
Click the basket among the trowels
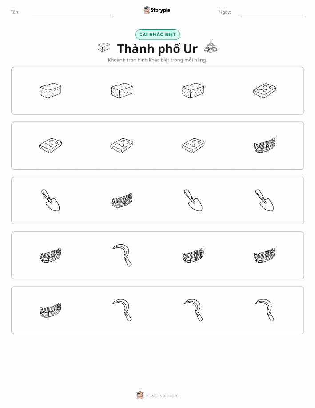tap(122, 200)
